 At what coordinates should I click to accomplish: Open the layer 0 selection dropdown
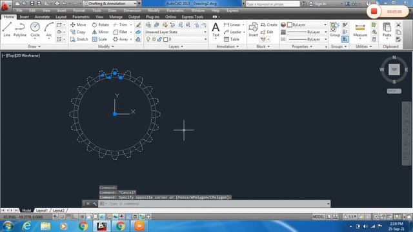point(205,39)
